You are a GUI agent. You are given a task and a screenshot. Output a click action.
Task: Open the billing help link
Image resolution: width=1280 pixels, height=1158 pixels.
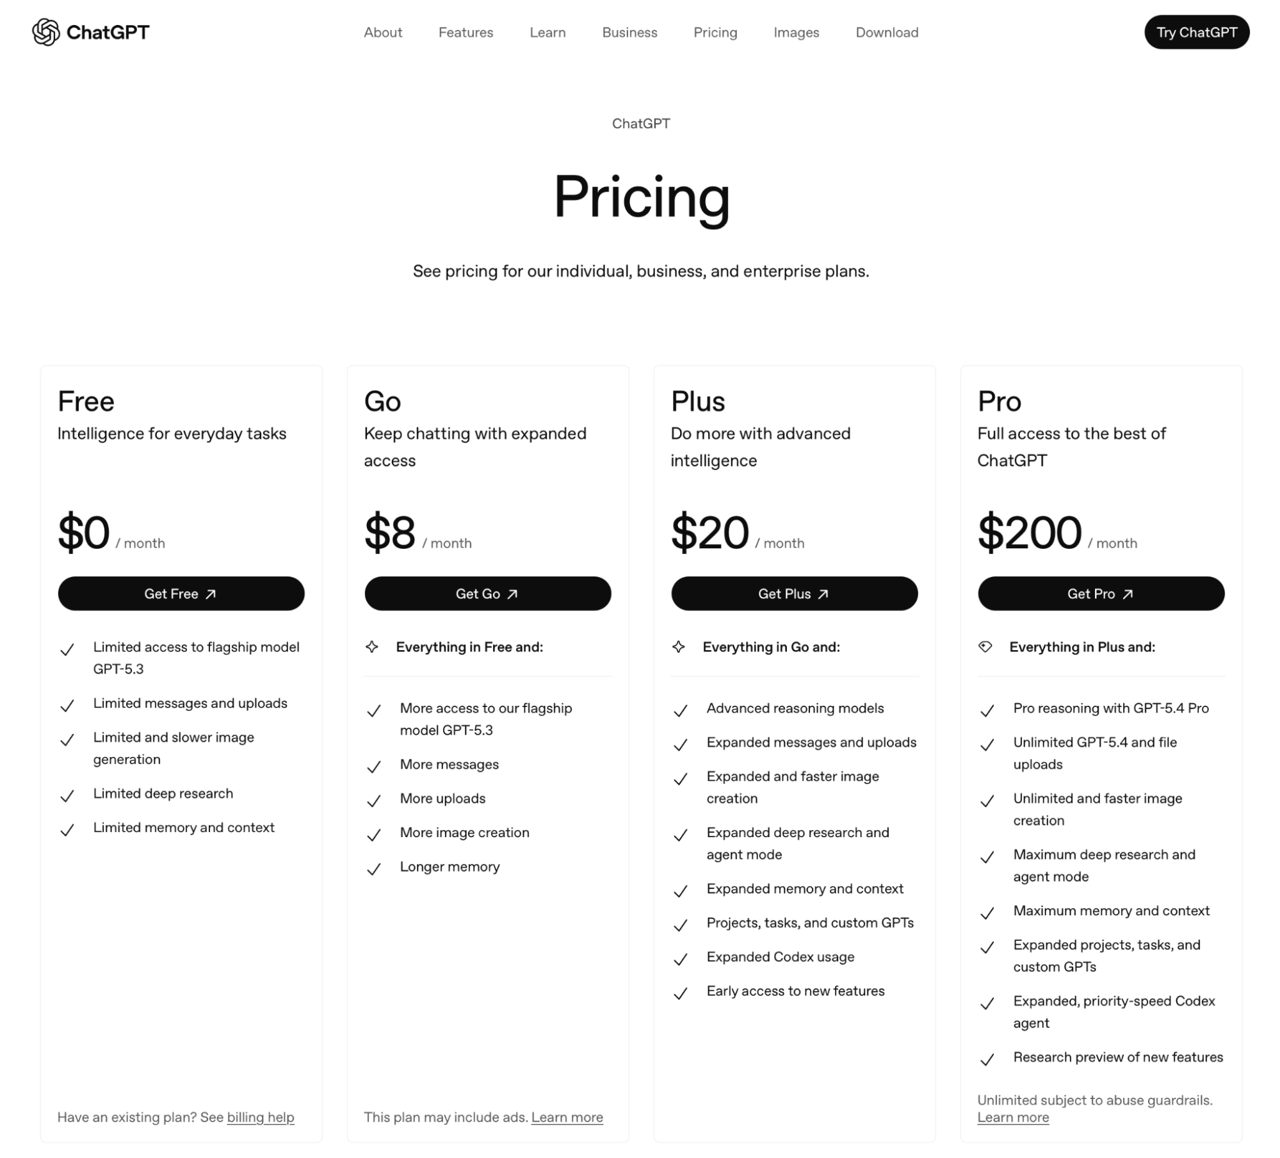coord(261,1118)
